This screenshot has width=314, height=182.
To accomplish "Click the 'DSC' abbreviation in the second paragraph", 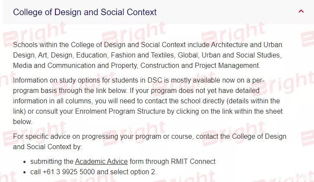I will 155,80.
